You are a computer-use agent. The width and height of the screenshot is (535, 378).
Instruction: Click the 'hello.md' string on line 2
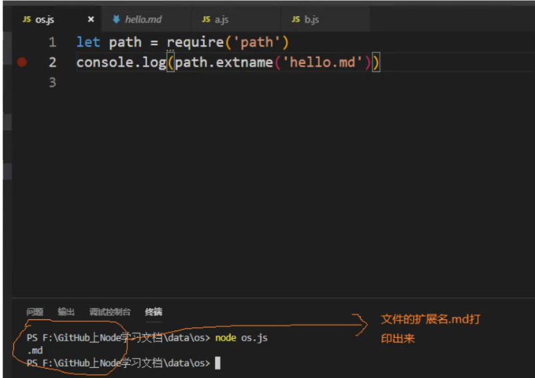tap(322, 63)
